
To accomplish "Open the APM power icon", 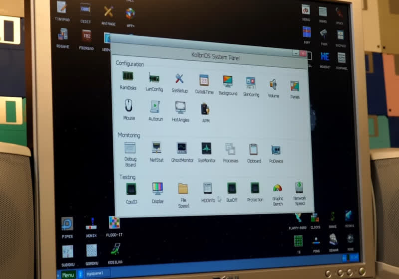I will [205, 113].
